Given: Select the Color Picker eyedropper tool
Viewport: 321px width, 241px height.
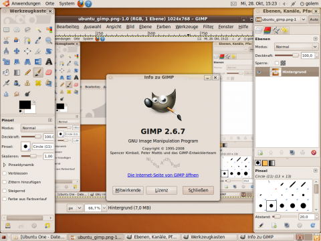Looking at the screenshot, I should click(x=38, y=40).
